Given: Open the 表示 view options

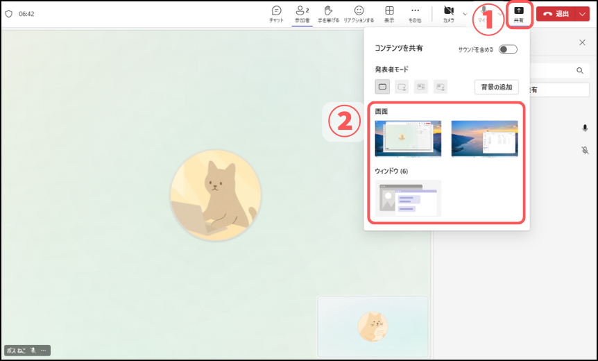Looking at the screenshot, I should click(389, 14).
